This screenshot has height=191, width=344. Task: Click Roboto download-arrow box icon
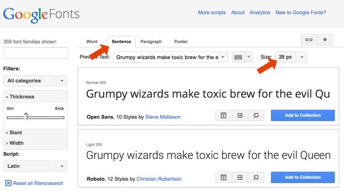click(223, 177)
